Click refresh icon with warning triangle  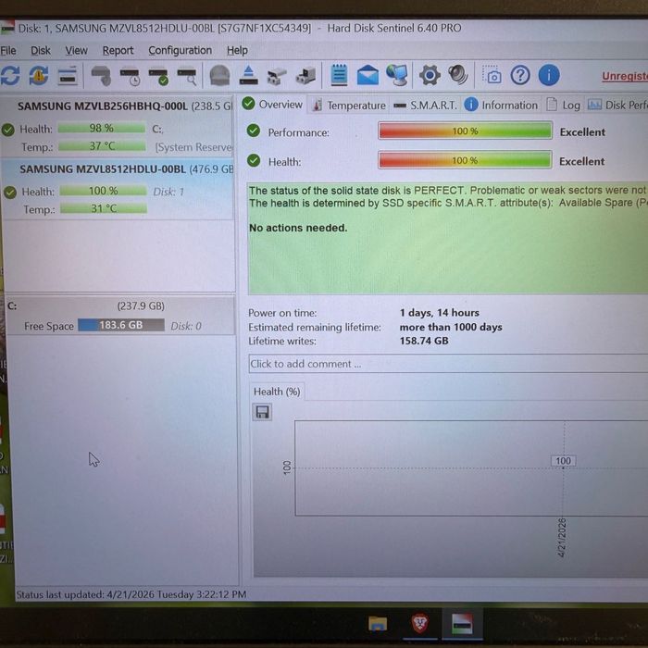tap(39, 76)
